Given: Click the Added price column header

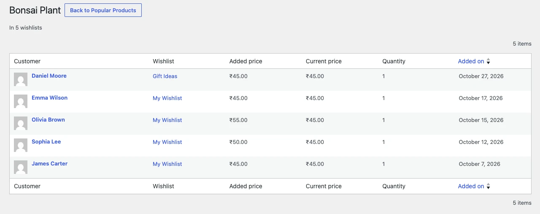Looking at the screenshot, I should [x=246, y=61].
